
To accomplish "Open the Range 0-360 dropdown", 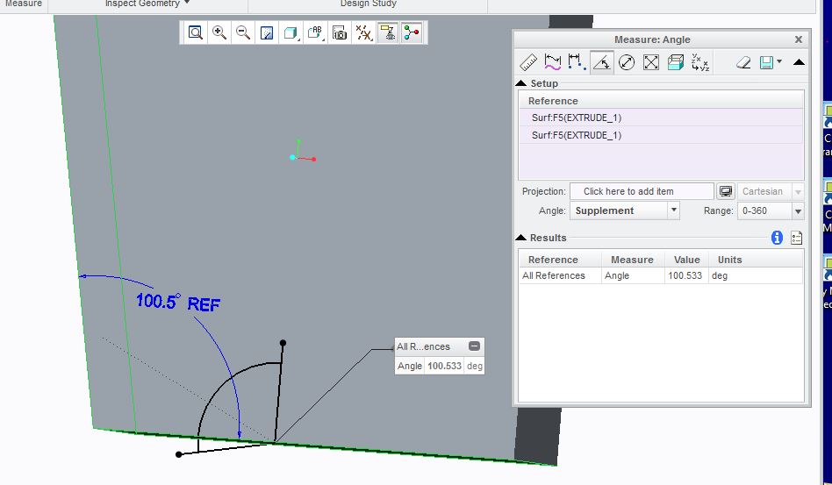I will click(797, 210).
